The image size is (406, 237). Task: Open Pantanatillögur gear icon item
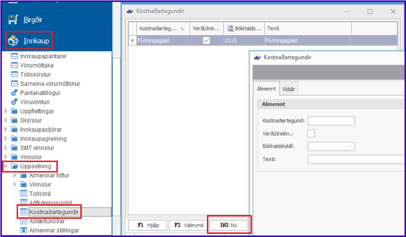14,93
